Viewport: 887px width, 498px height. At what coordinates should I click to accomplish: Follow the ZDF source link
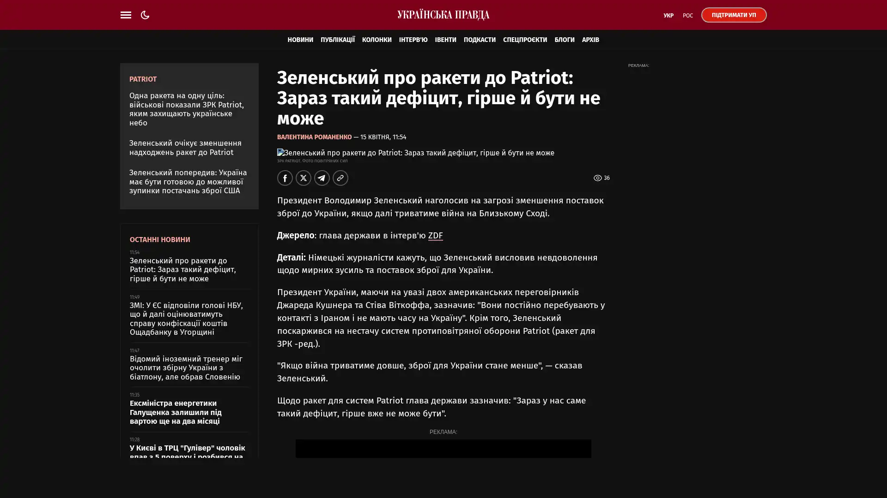435,236
